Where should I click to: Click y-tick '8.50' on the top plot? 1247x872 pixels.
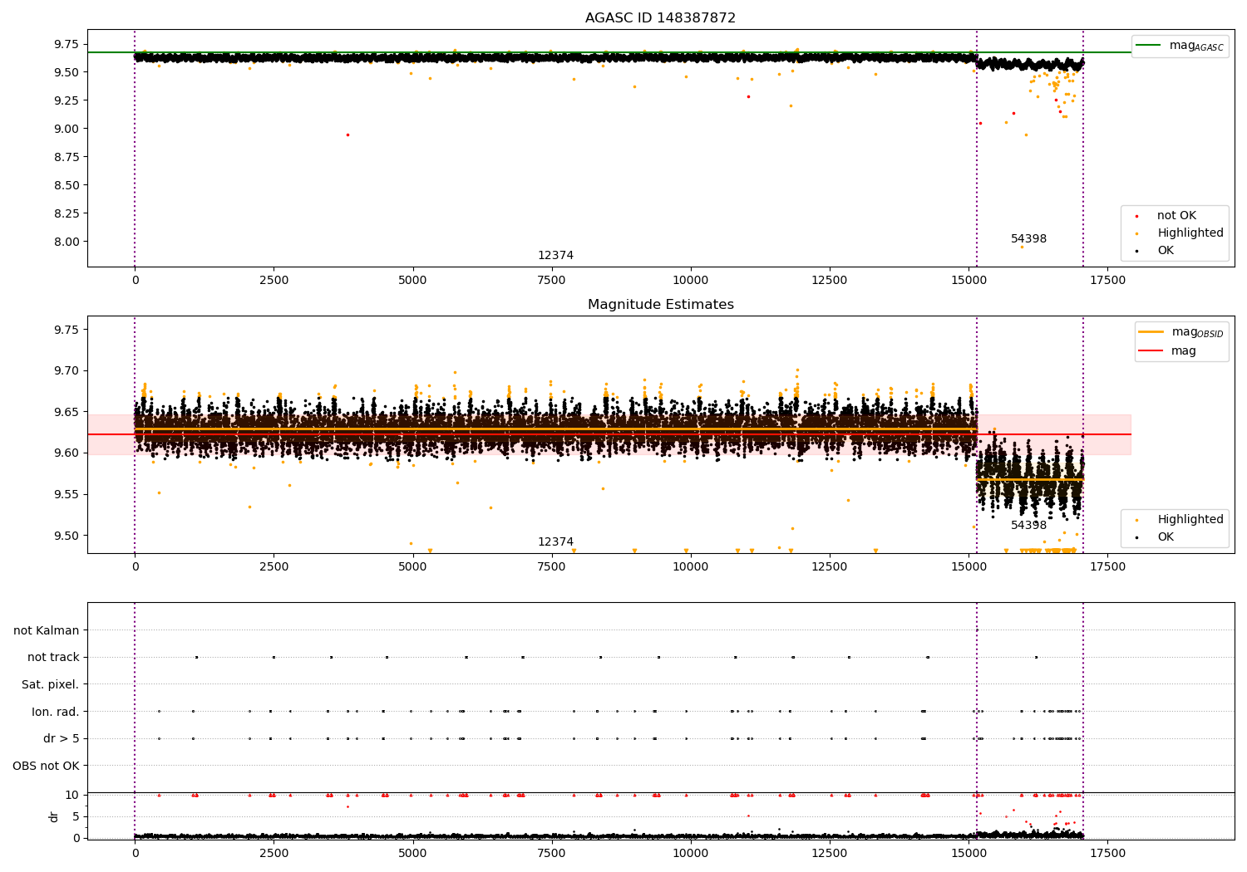pyautogui.click(x=66, y=185)
